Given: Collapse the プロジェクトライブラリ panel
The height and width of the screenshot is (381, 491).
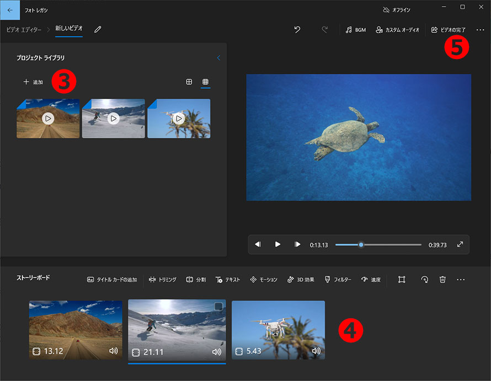Looking at the screenshot, I should [x=218, y=57].
